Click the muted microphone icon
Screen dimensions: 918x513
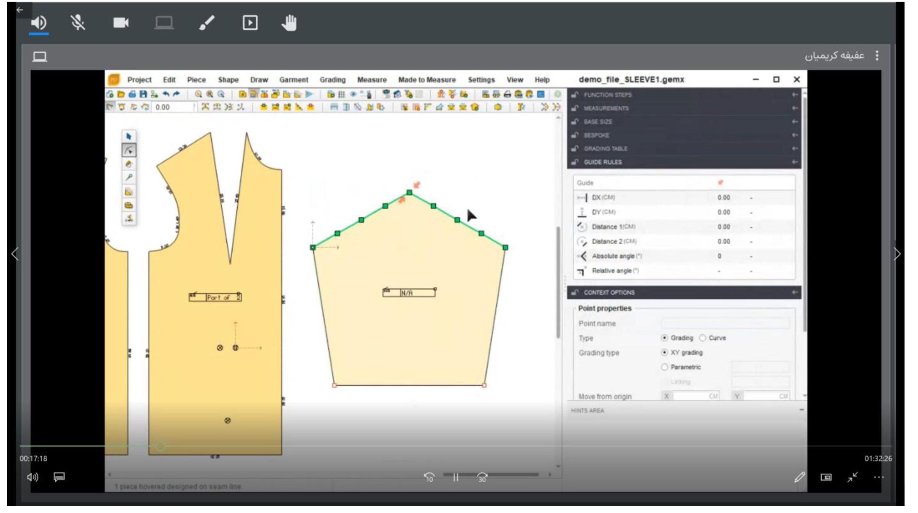78,23
